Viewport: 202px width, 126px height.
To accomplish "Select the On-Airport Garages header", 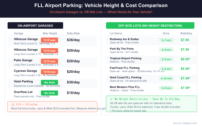I will pyautogui.click(x=35, y=25).
